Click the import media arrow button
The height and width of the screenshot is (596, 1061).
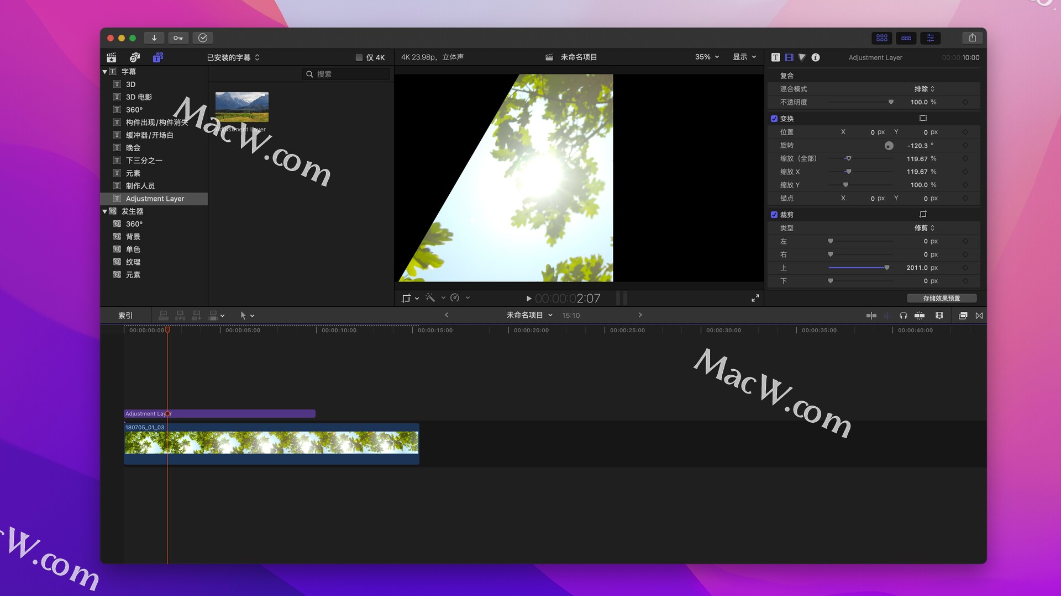[154, 38]
